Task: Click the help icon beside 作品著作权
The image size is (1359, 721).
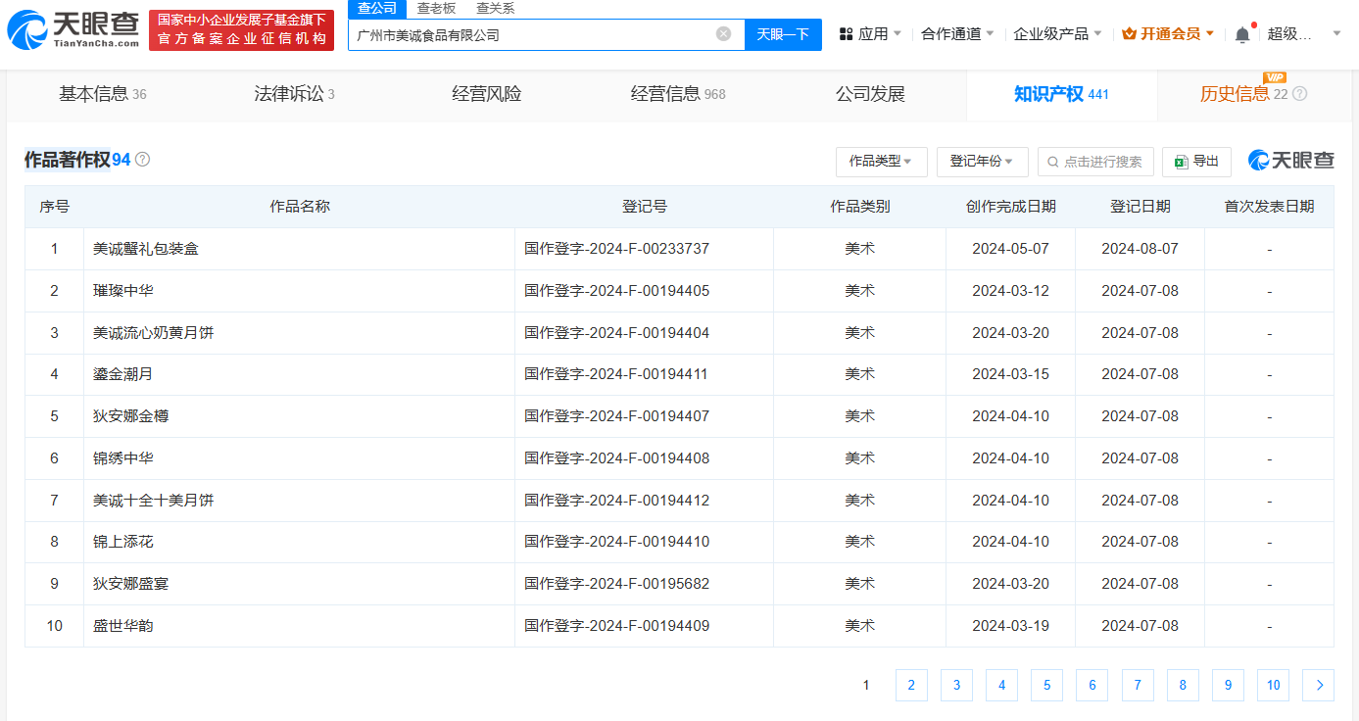Action: tap(143, 160)
